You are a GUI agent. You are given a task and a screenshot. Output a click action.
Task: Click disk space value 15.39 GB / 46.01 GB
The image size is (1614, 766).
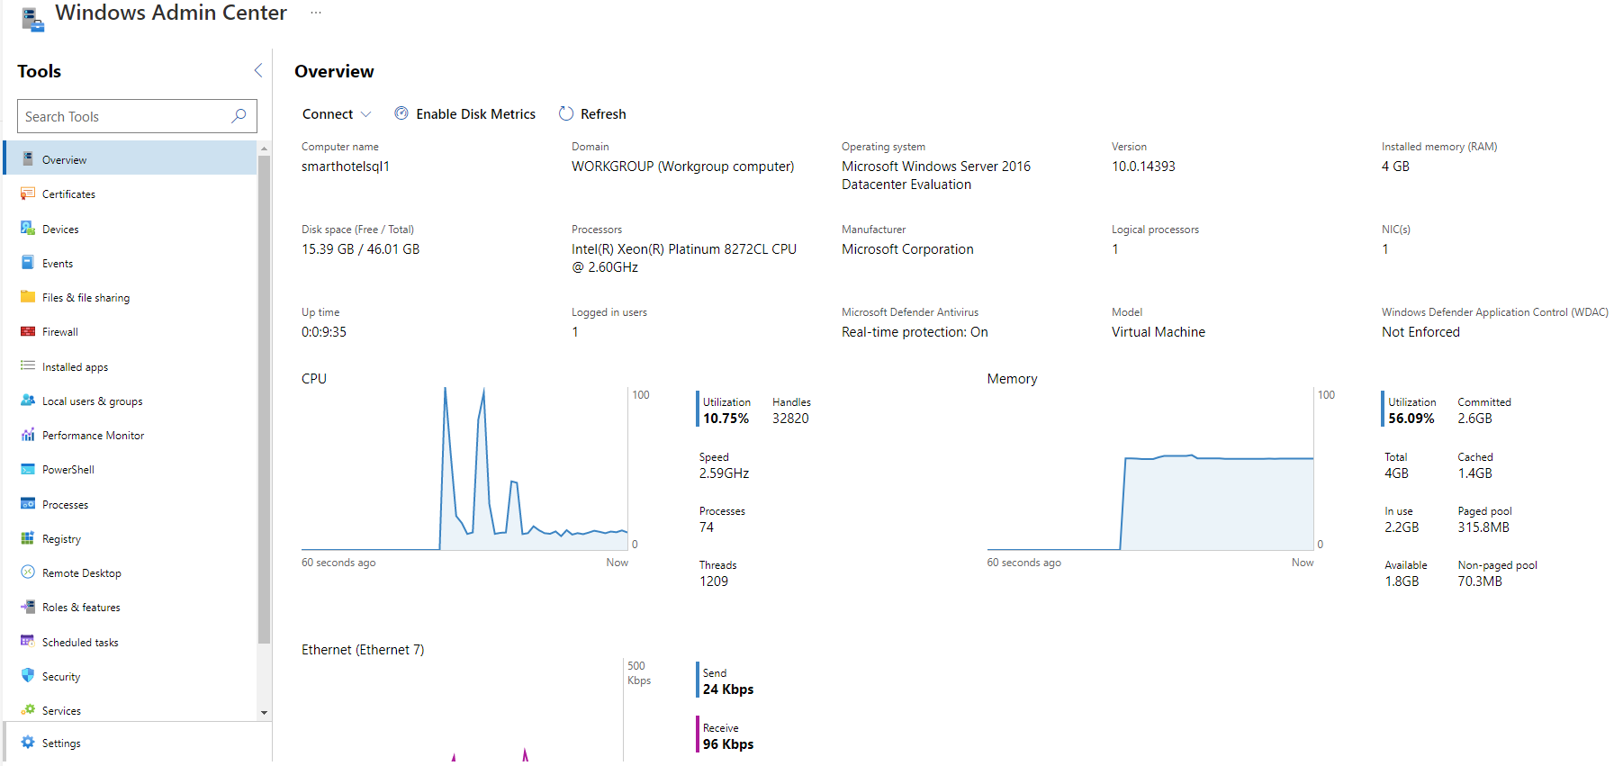point(360,249)
